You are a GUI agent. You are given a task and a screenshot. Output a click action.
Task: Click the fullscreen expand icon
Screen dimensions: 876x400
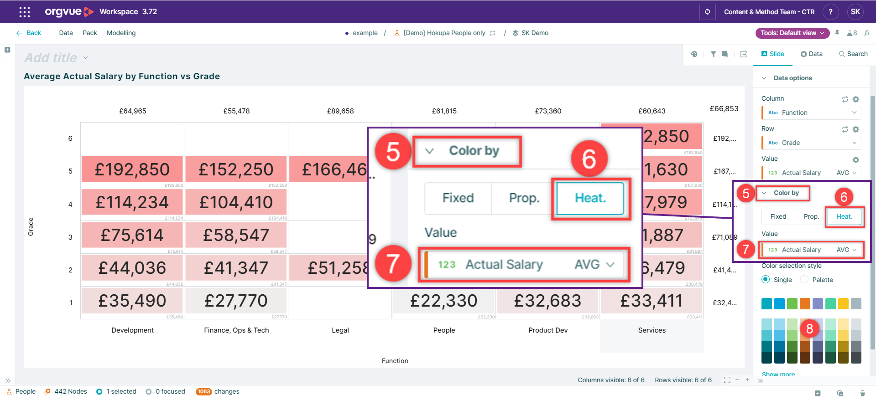coord(727,380)
